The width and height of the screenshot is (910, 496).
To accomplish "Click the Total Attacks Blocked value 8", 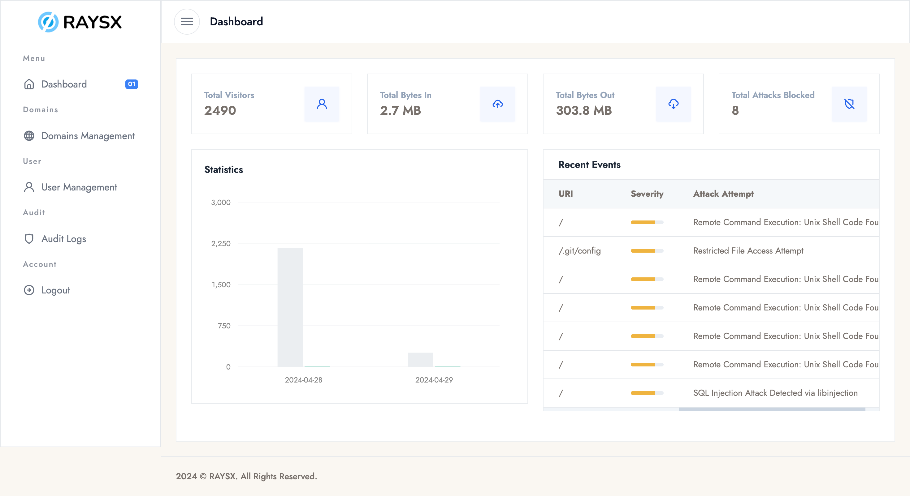I will [735, 110].
